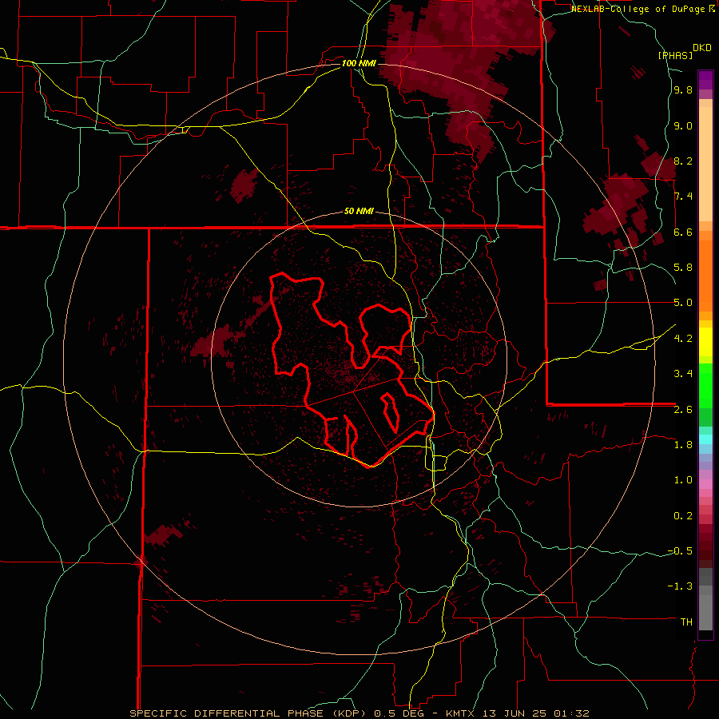Click the 8.2 legend value
The image size is (719, 719).
tap(683, 161)
